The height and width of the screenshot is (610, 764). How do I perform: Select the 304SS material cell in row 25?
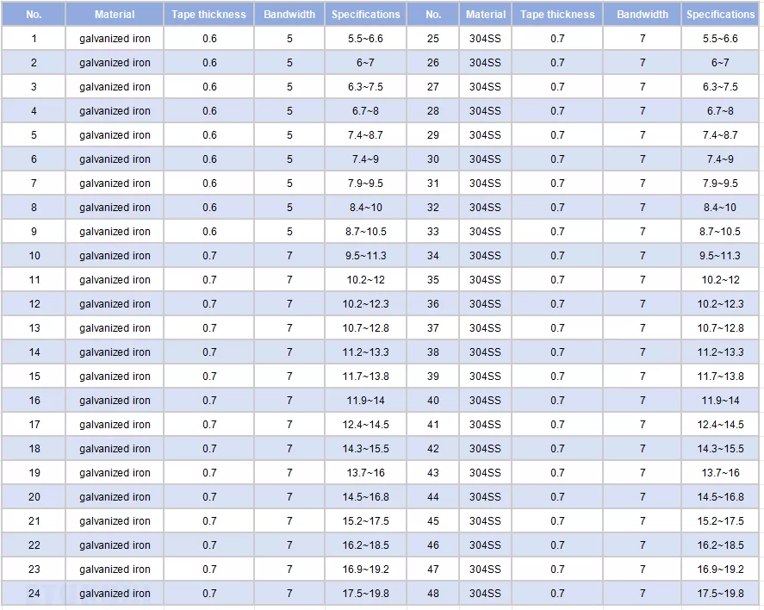[x=485, y=39]
